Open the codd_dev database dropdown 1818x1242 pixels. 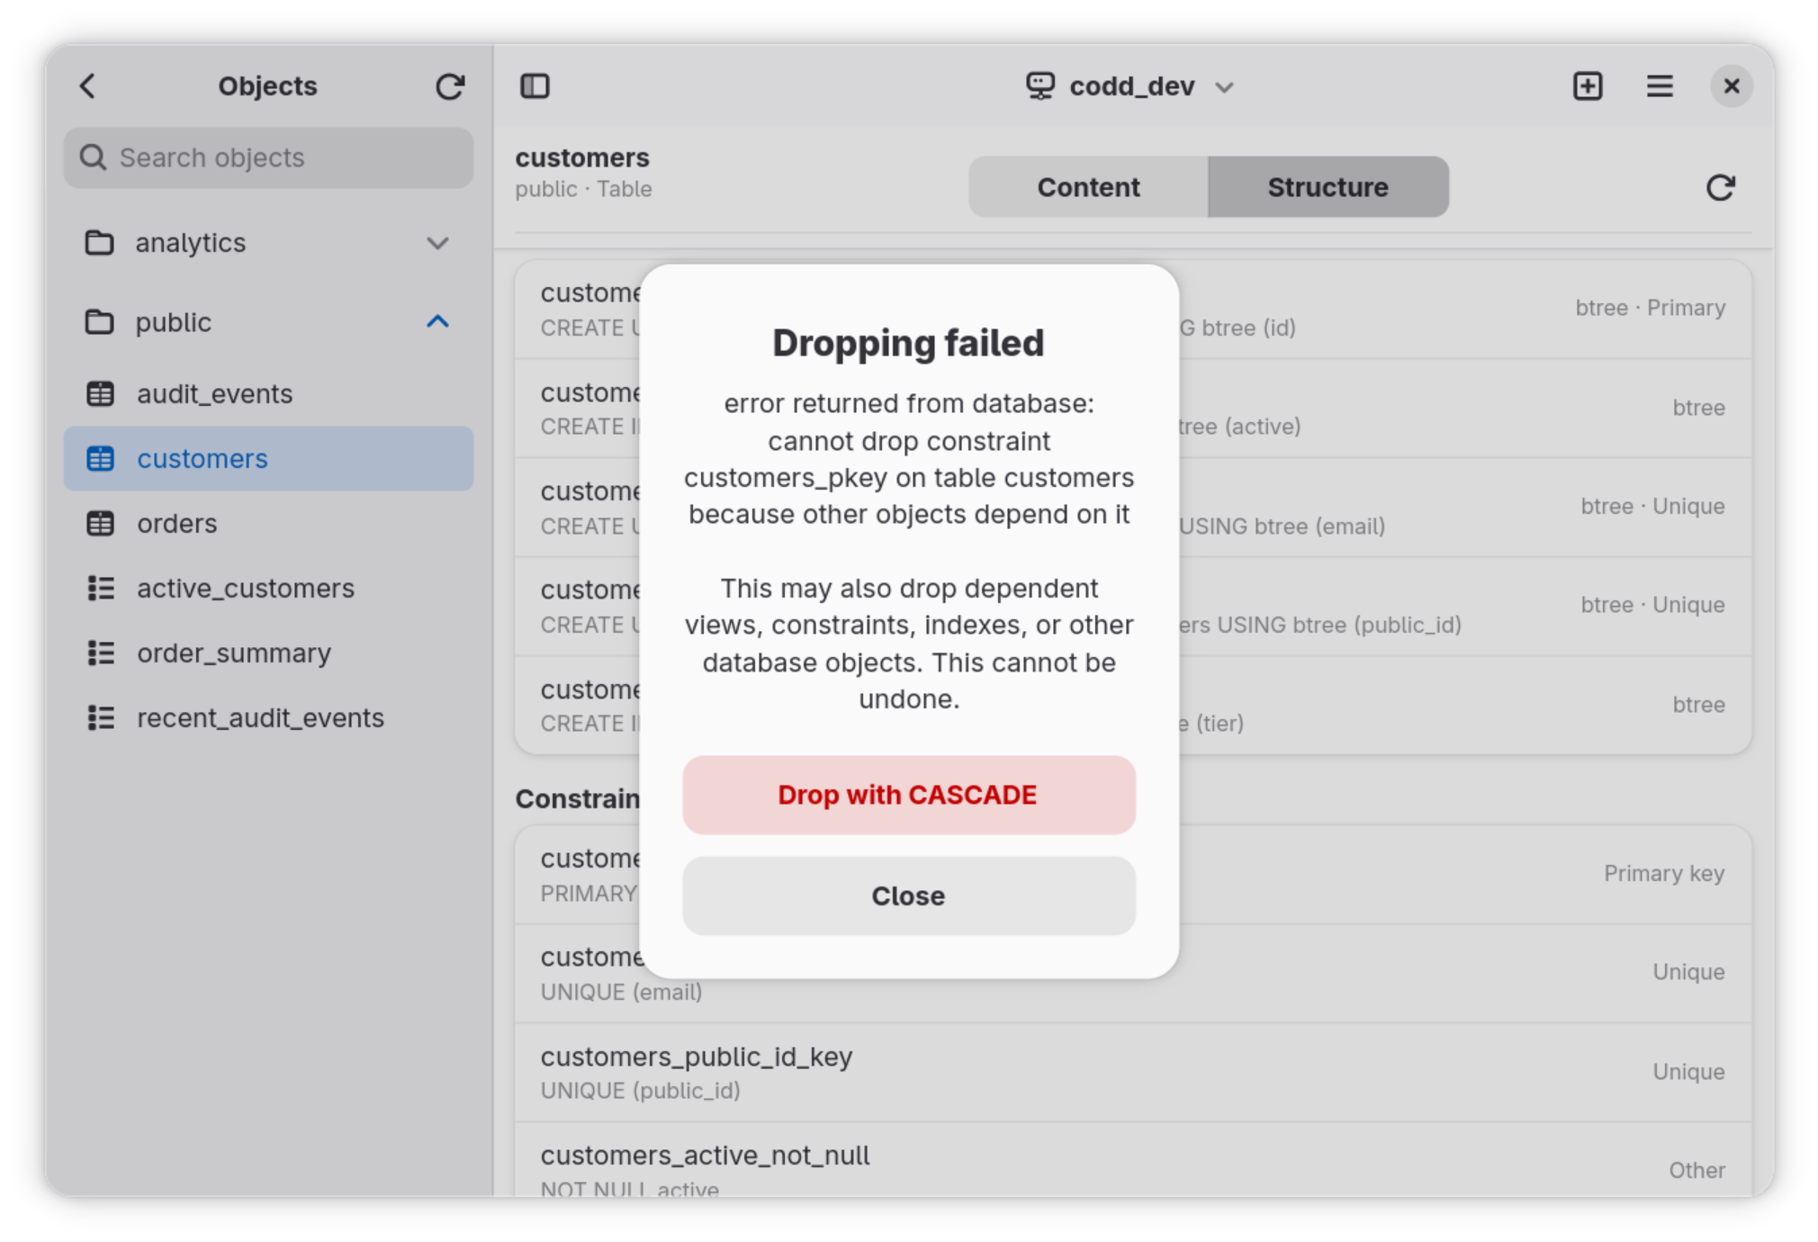pos(1130,86)
